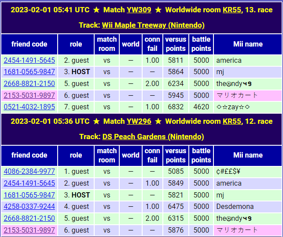The width and height of the screenshot is (283, 237).
Task: Open friend code 1681-0565-9847 with versus points 5821
Action: click(29, 195)
